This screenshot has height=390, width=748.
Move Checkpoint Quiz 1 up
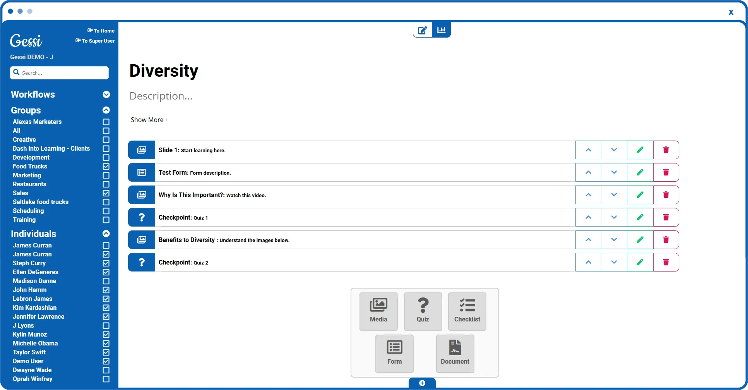click(588, 217)
